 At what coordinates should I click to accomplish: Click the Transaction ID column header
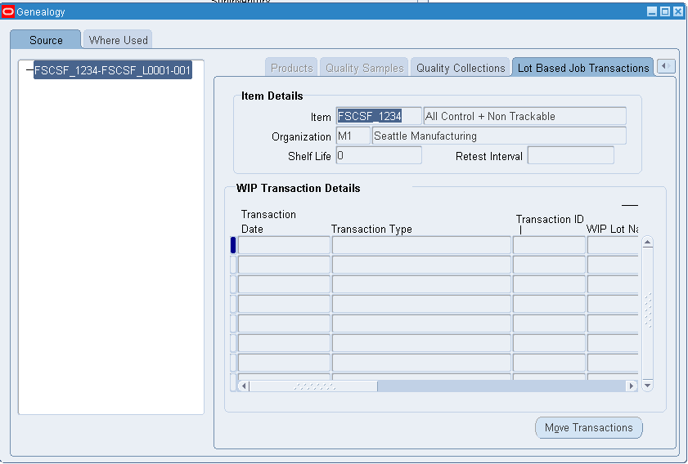pyautogui.click(x=550, y=219)
